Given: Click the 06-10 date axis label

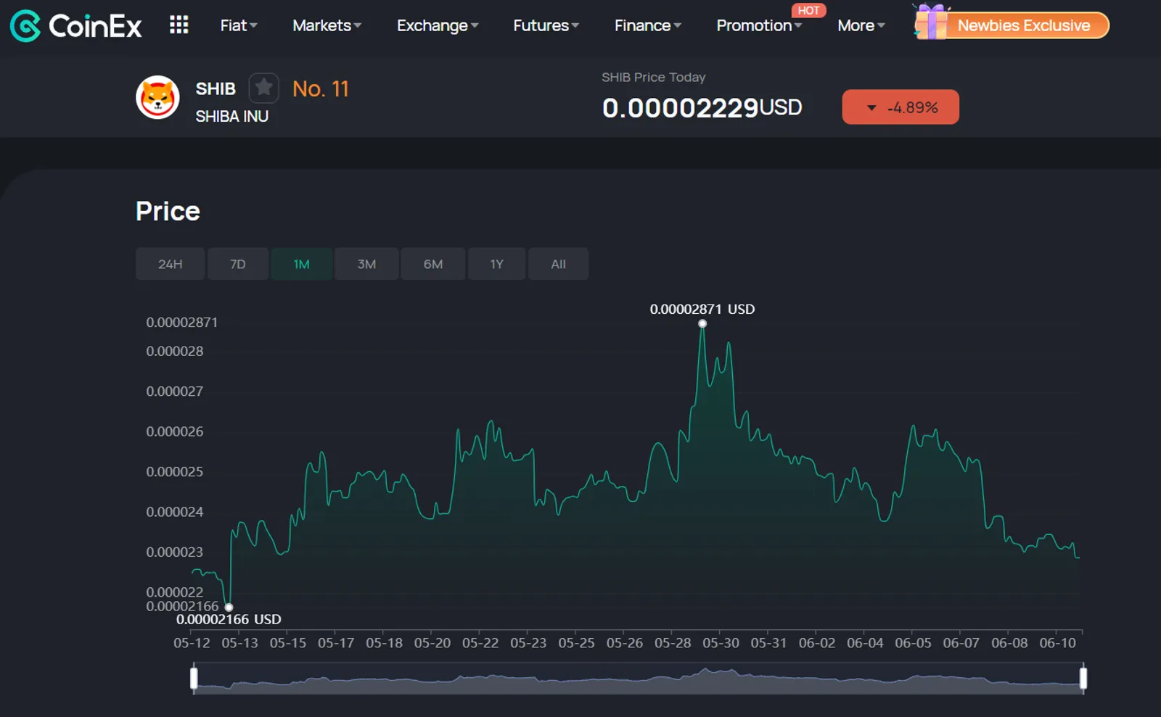Looking at the screenshot, I should pyautogui.click(x=1057, y=643).
